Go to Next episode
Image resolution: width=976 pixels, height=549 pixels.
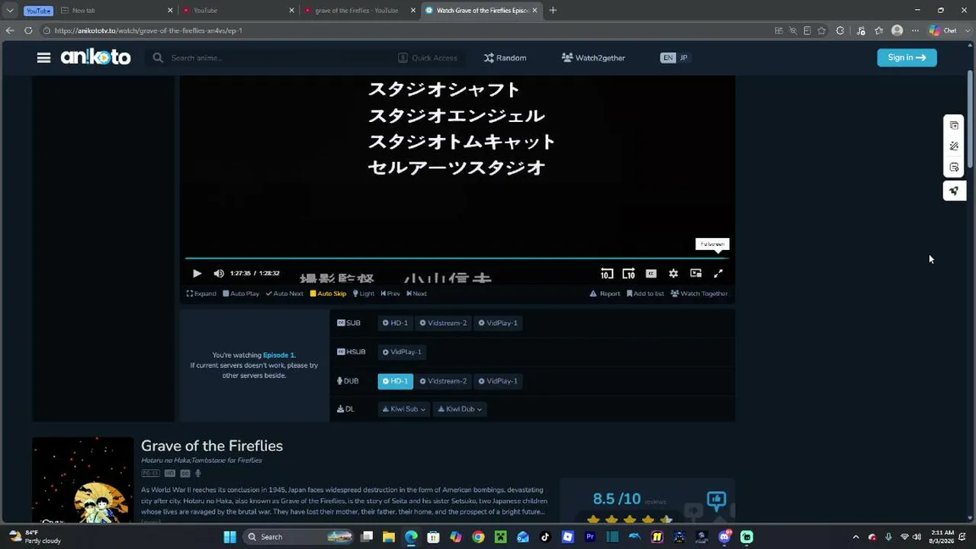click(x=416, y=294)
